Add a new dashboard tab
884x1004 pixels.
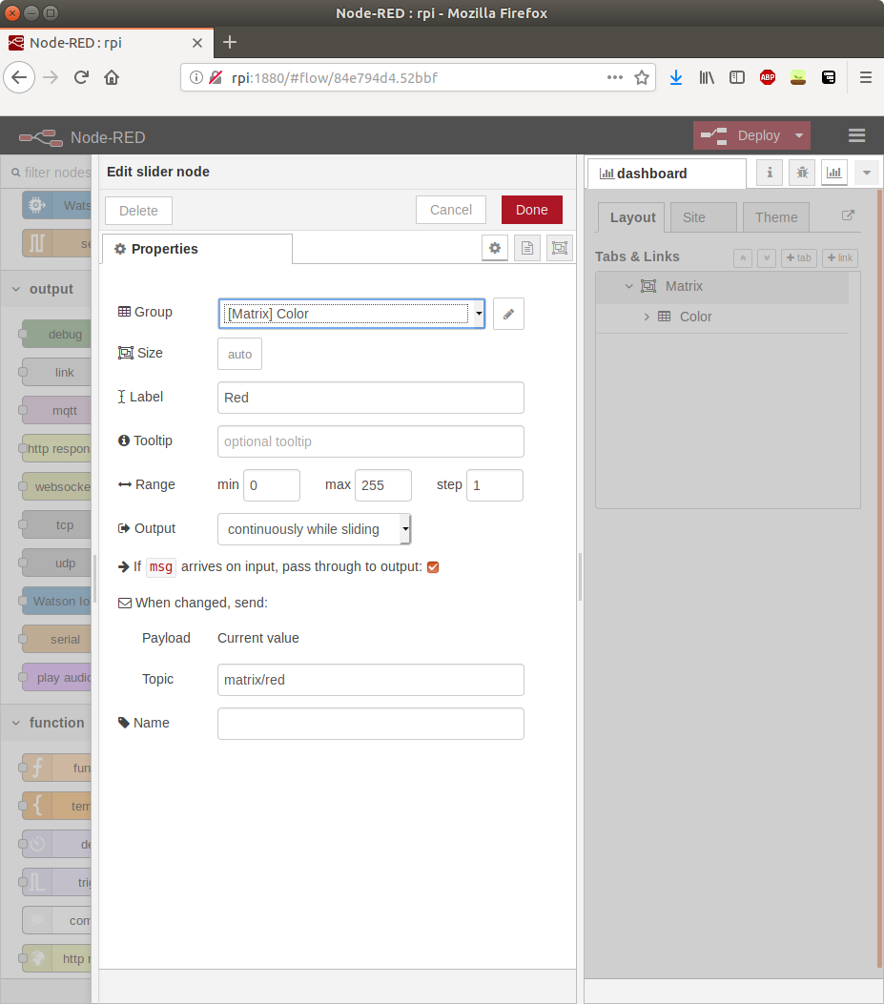coord(799,258)
